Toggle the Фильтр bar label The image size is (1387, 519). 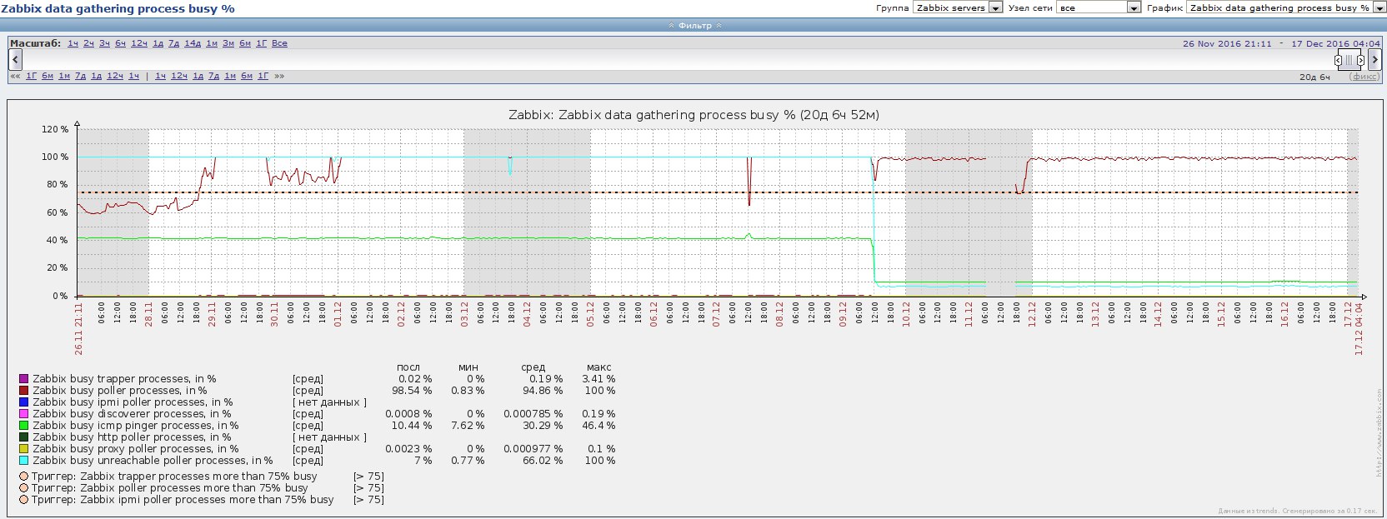(695, 26)
